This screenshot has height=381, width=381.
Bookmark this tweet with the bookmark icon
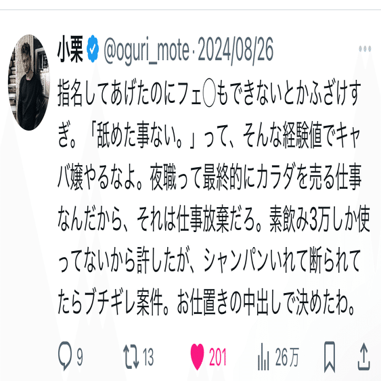330,357
